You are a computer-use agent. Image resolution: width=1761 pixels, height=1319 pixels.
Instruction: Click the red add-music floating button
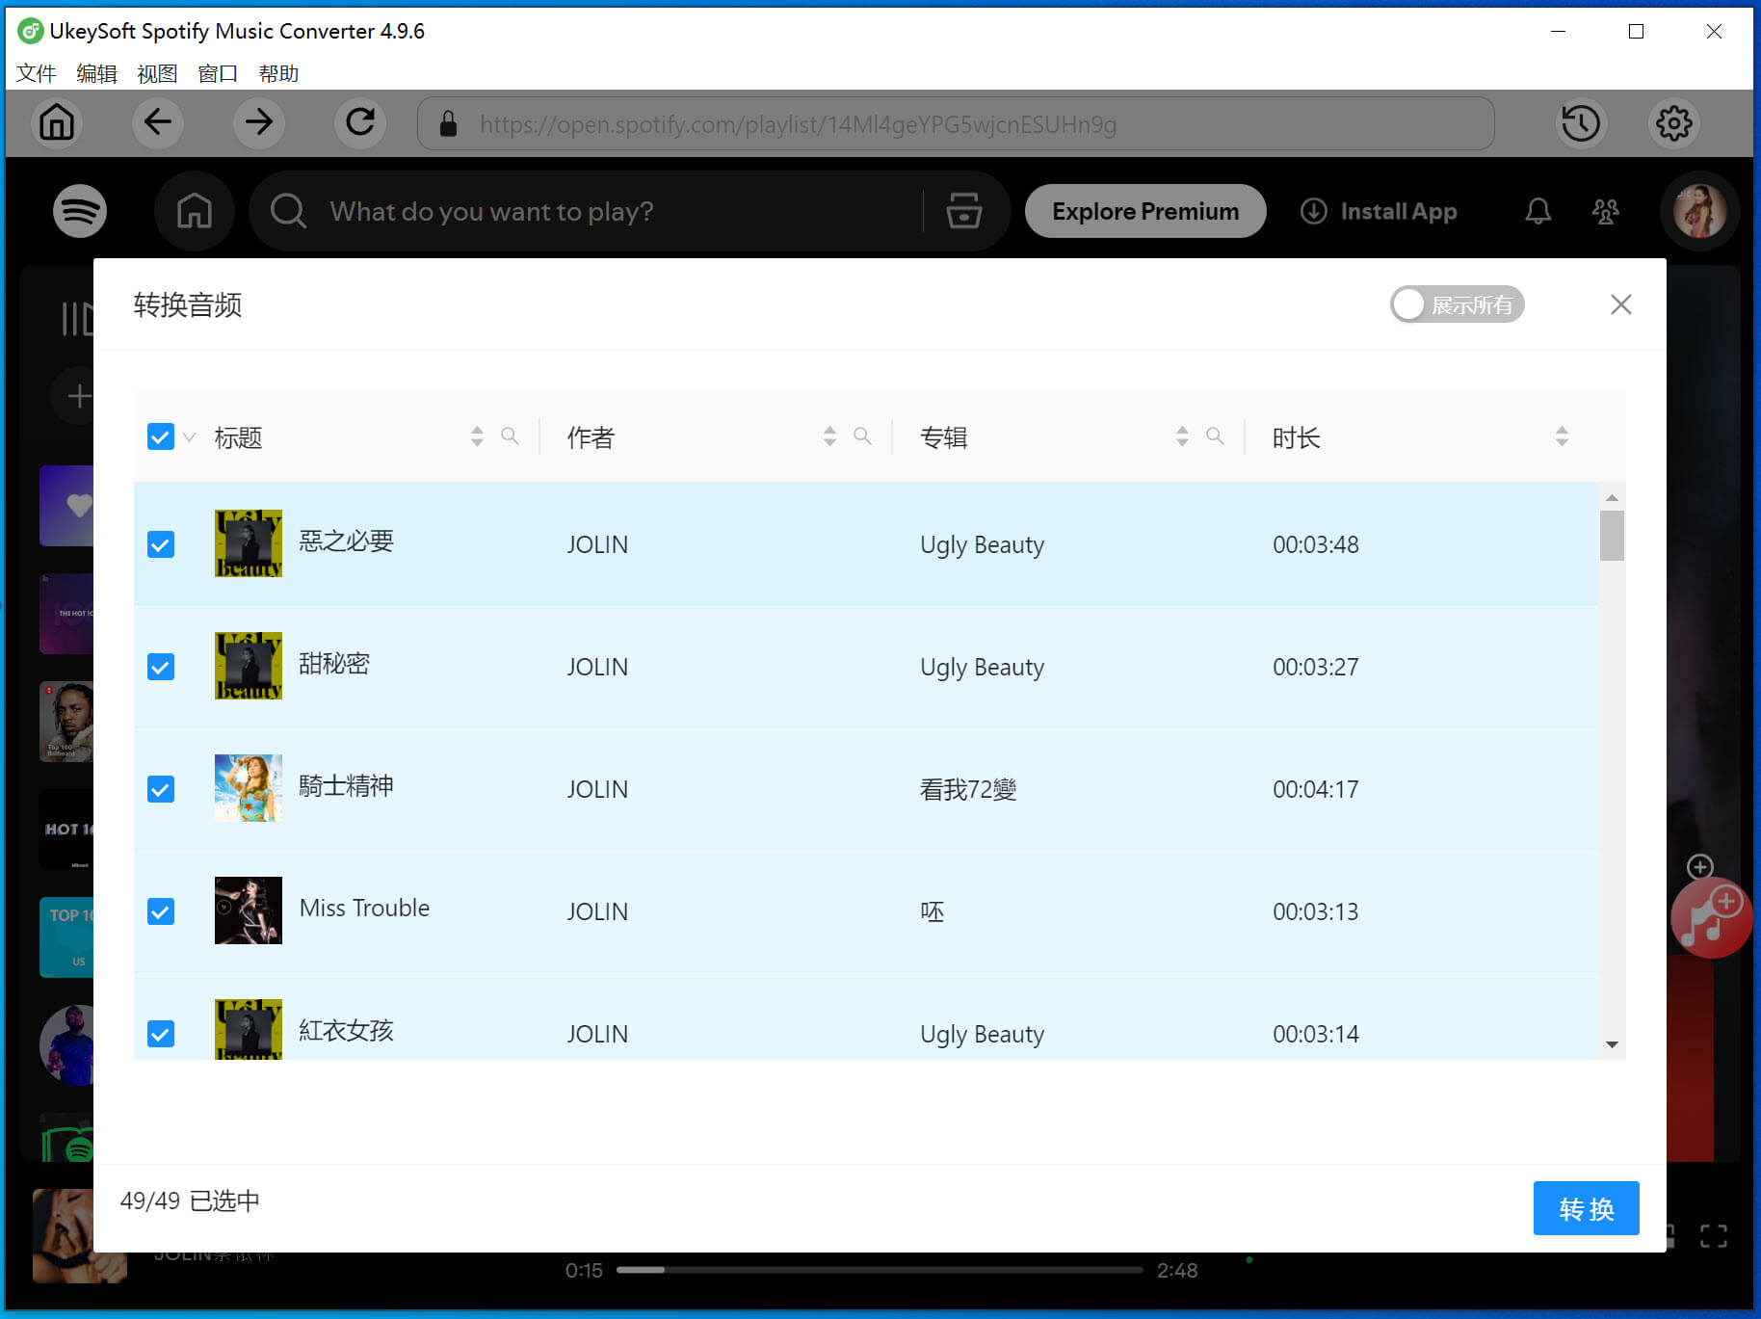pos(1711,919)
